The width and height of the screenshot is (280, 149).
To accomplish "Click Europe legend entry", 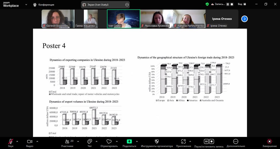I will 160,100.
